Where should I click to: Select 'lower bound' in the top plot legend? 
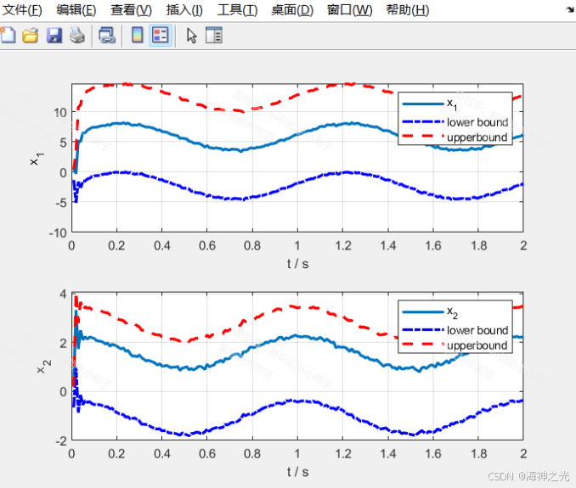tap(455, 122)
